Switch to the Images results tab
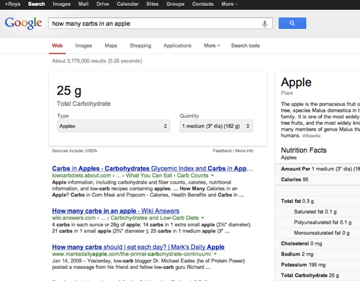 83,46
